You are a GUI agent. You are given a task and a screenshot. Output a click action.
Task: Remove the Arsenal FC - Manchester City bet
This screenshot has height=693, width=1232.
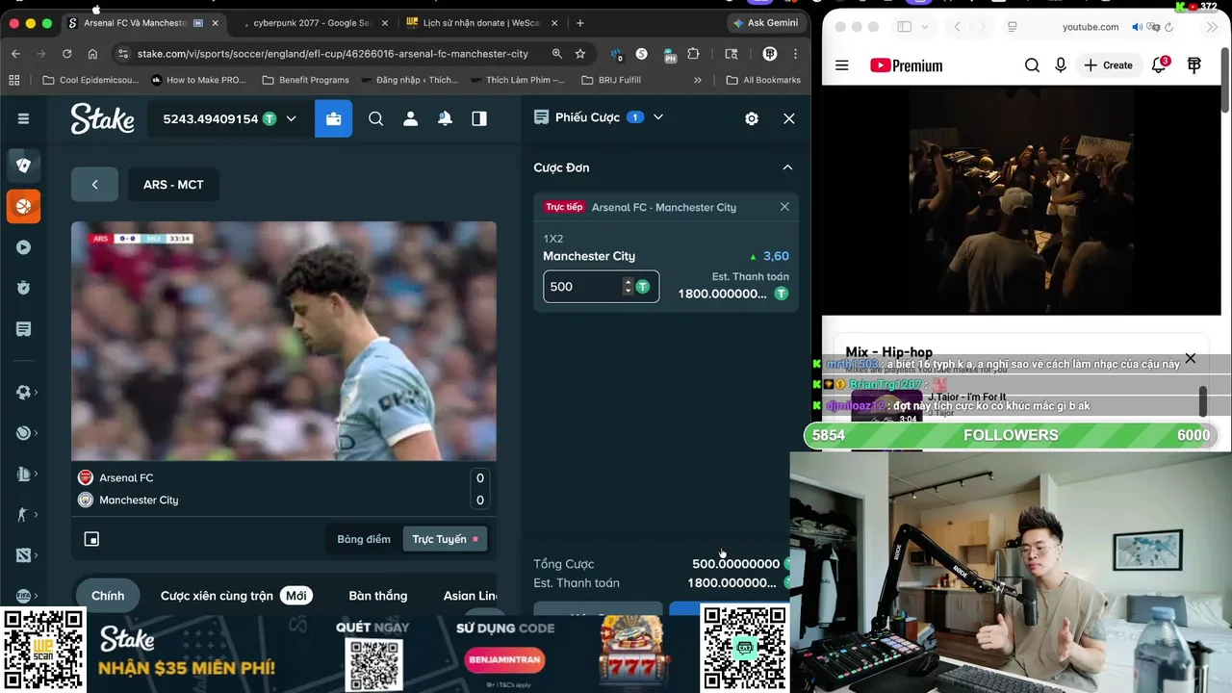coord(784,207)
